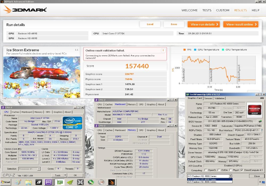The height and width of the screenshot is (186, 266).
Task: Enable the OpenCL checkbox in GPU-Z
Action: pyautogui.click(x=206, y=170)
